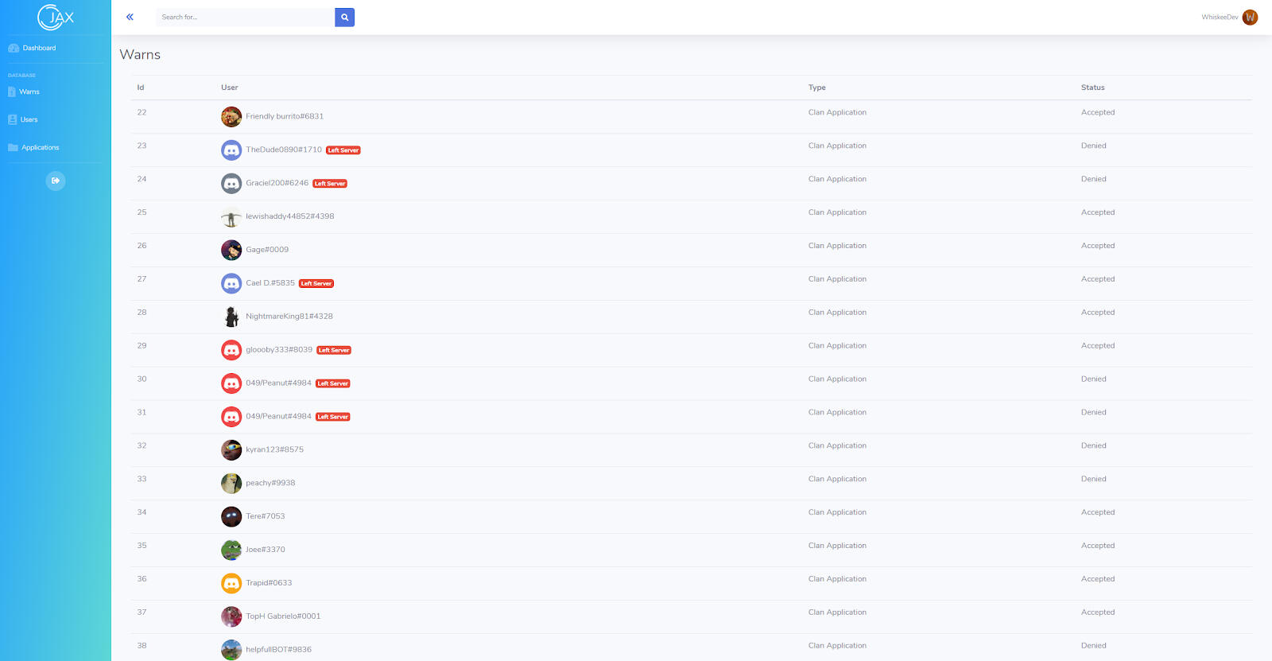Image resolution: width=1272 pixels, height=661 pixels.
Task: Click the kyran123#8575 username
Action: point(274,449)
